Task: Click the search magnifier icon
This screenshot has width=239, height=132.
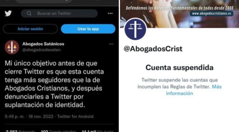Action: tap(29, 13)
